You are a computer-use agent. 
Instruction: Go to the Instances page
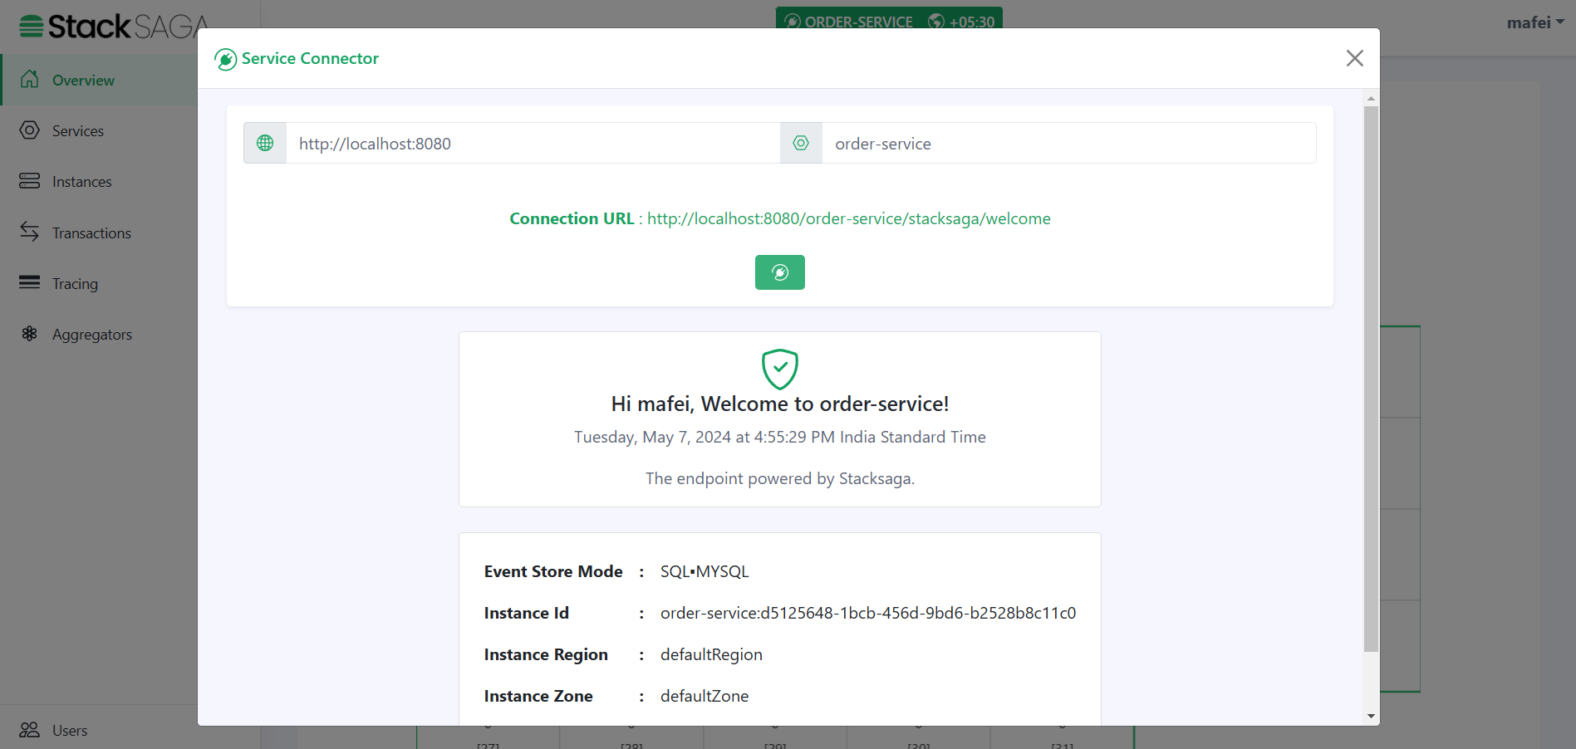[x=99, y=181]
